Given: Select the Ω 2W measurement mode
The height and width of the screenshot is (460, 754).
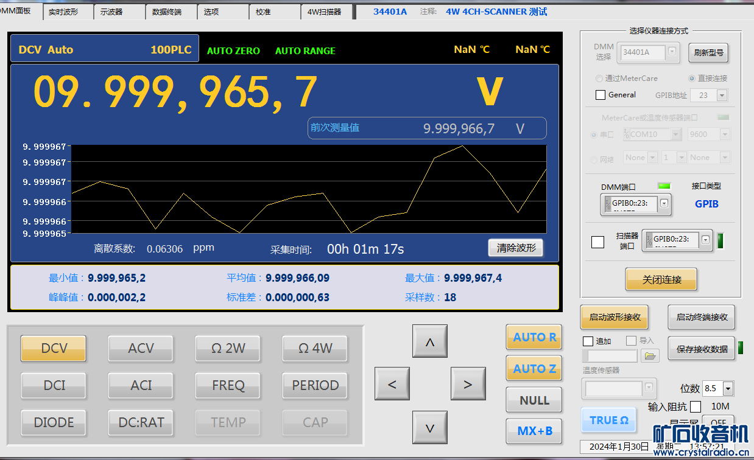Looking at the screenshot, I should (228, 349).
